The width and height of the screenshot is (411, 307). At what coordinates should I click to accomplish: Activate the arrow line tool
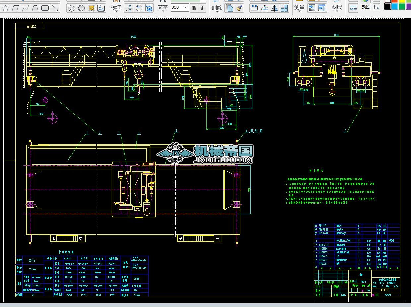pyautogui.click(x=55, y=8)
